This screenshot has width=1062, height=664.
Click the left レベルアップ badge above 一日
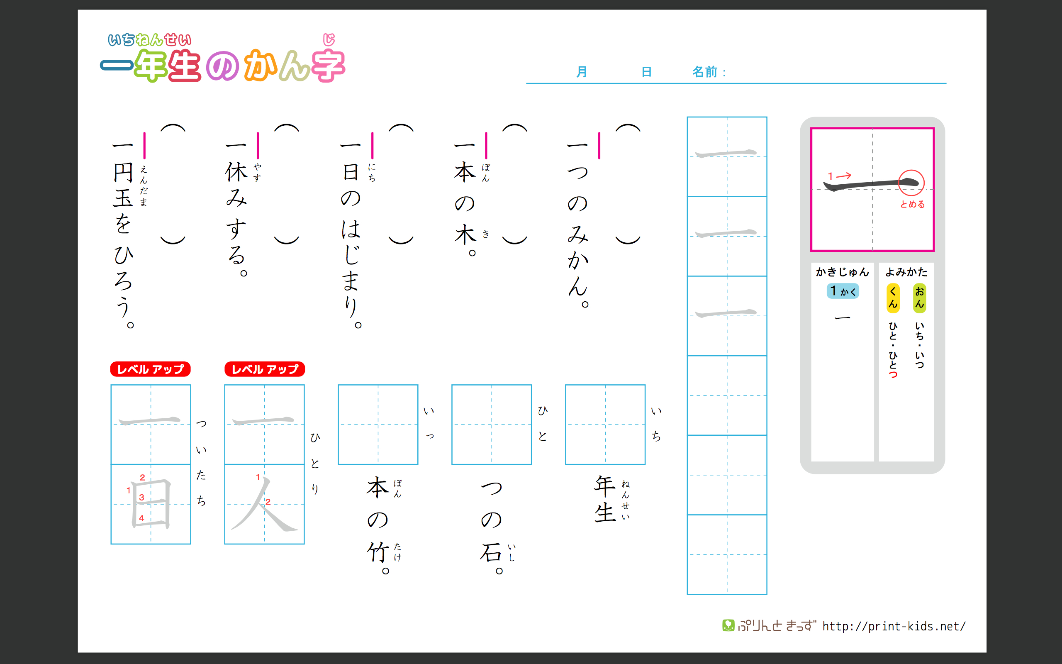coord(150,369)
